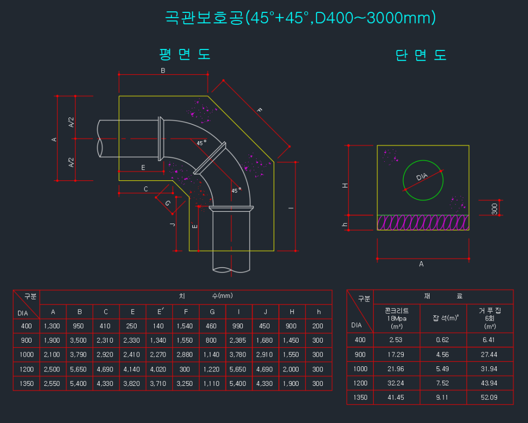This screenshot has width=528, height=423.
Task: Click the 300 dimension text beside section view
Action: (x=494, y=208)
